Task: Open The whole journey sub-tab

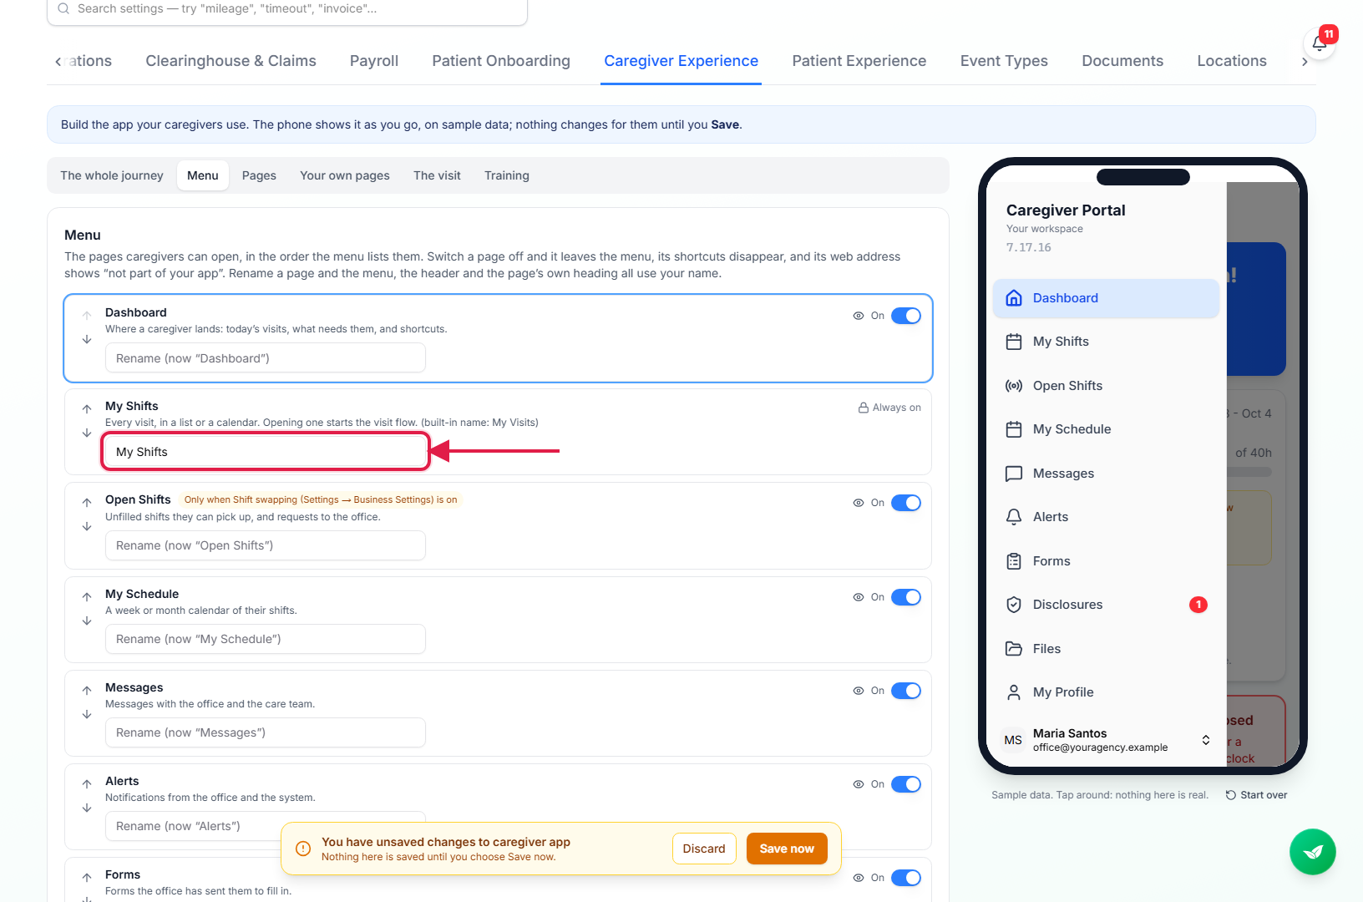Action: [x=112, y=175]
